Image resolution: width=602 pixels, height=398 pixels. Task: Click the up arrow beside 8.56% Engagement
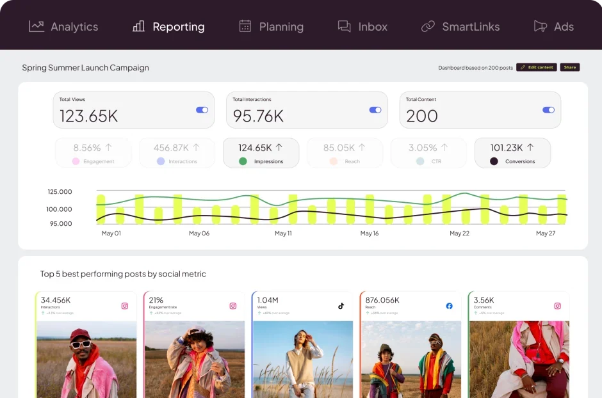point(109,147)
